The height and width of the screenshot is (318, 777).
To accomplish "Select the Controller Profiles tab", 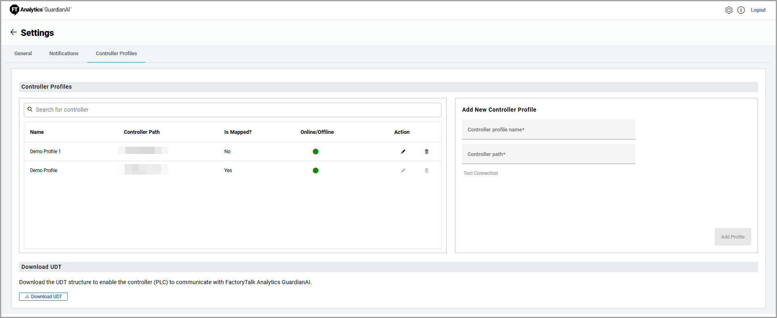I will (x=116, y=54).
